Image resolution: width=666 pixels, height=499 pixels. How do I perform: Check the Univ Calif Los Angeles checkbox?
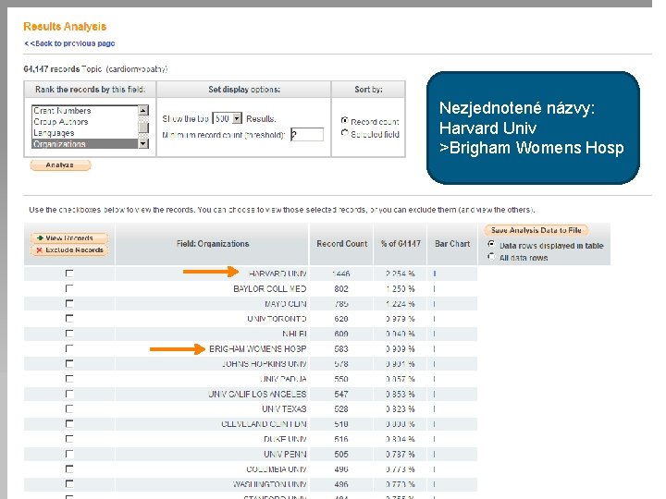click(x=69, y=394)
